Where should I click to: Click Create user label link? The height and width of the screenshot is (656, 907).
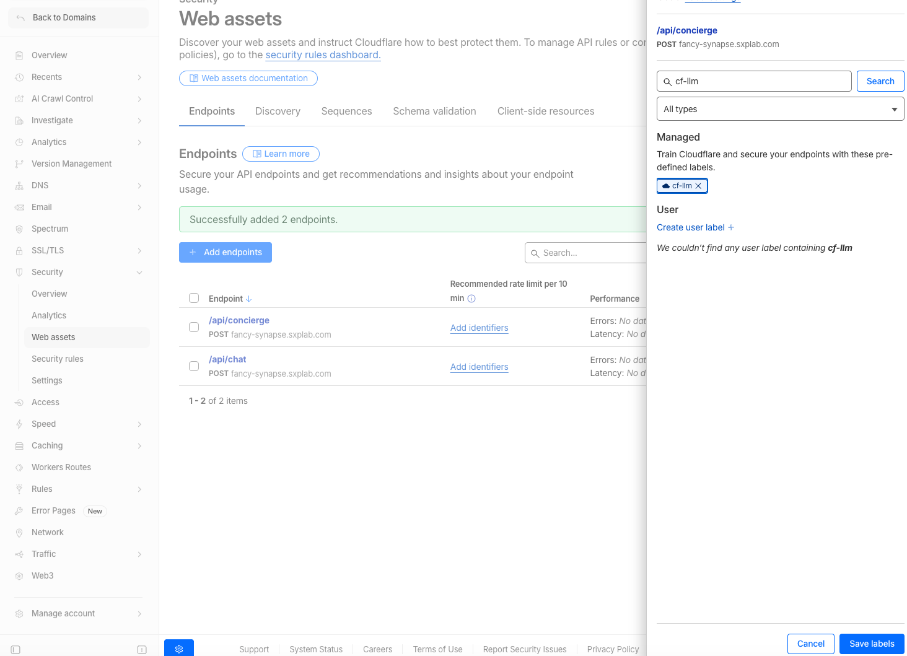coord(696,227)
